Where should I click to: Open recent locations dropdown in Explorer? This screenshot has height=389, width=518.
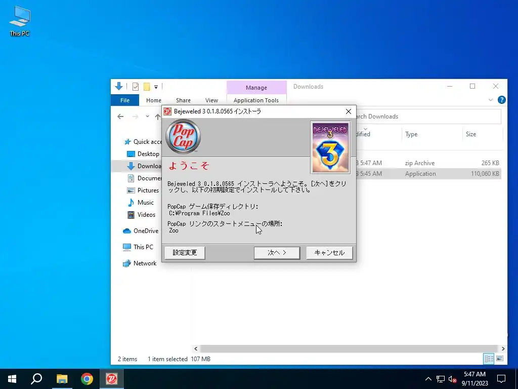click(x=147, y=116)
